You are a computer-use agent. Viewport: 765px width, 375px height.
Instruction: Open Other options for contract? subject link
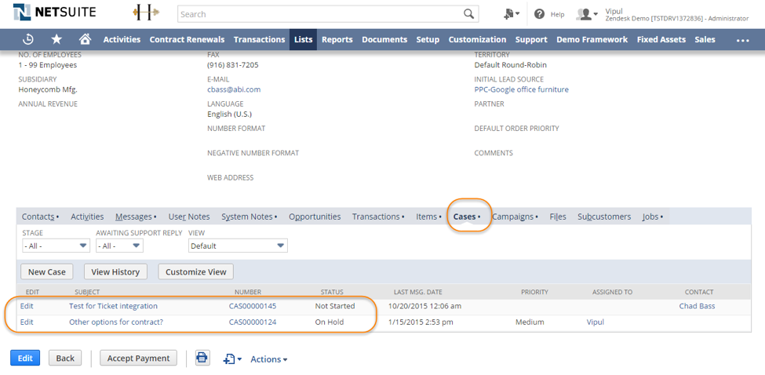116,322
